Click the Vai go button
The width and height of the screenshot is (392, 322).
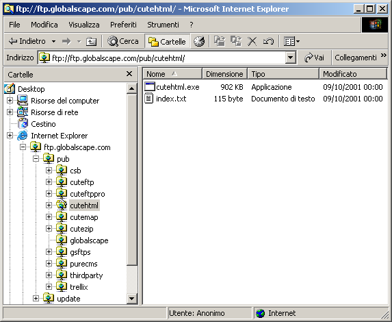pyautogui.click(x=314, y=58)
